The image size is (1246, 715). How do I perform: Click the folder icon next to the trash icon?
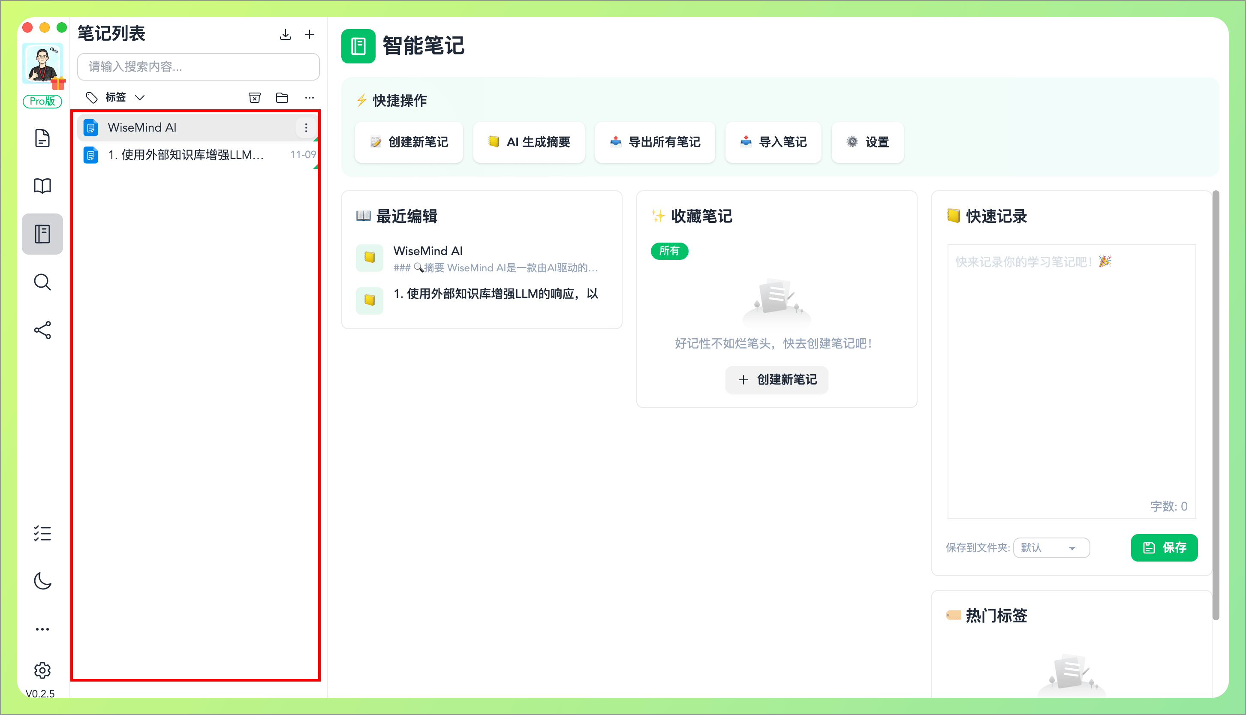(282, 97)
